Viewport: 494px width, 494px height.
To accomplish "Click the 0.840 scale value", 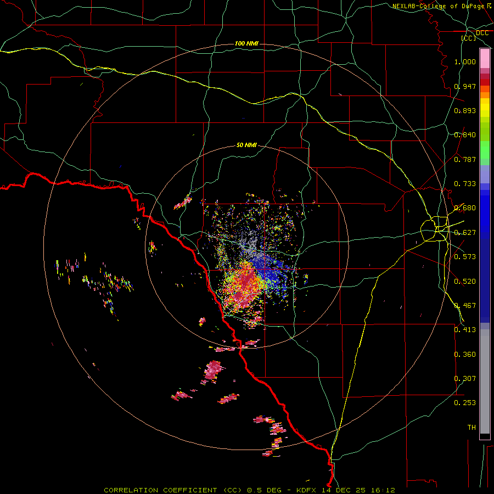I will [x=465, y=135].
